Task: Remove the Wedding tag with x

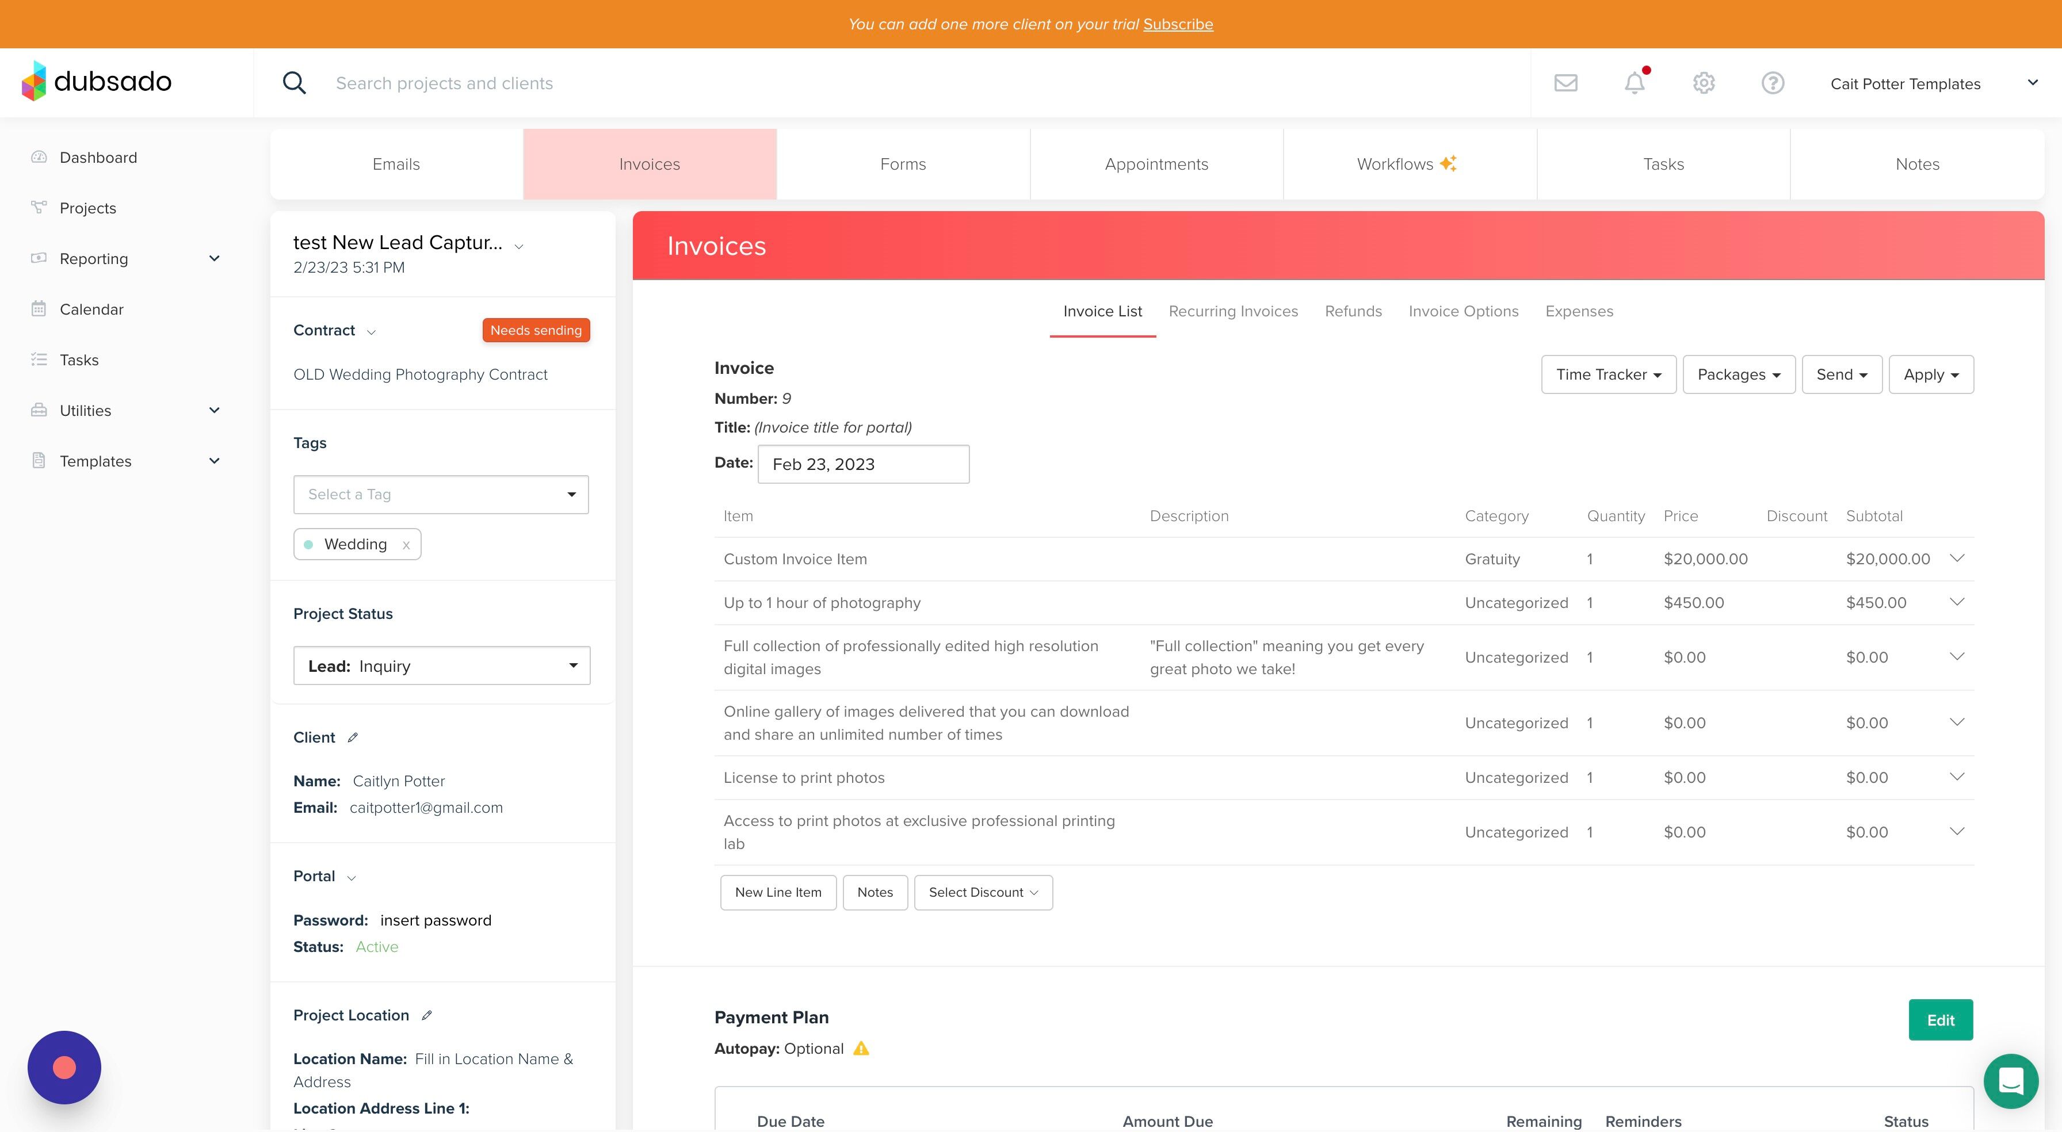Action: 406,545
